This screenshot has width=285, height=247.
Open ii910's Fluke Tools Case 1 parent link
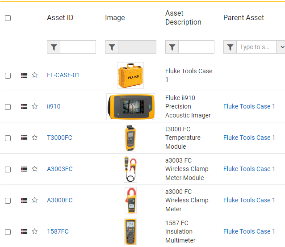pyautogui.click(x=249, y=106)
